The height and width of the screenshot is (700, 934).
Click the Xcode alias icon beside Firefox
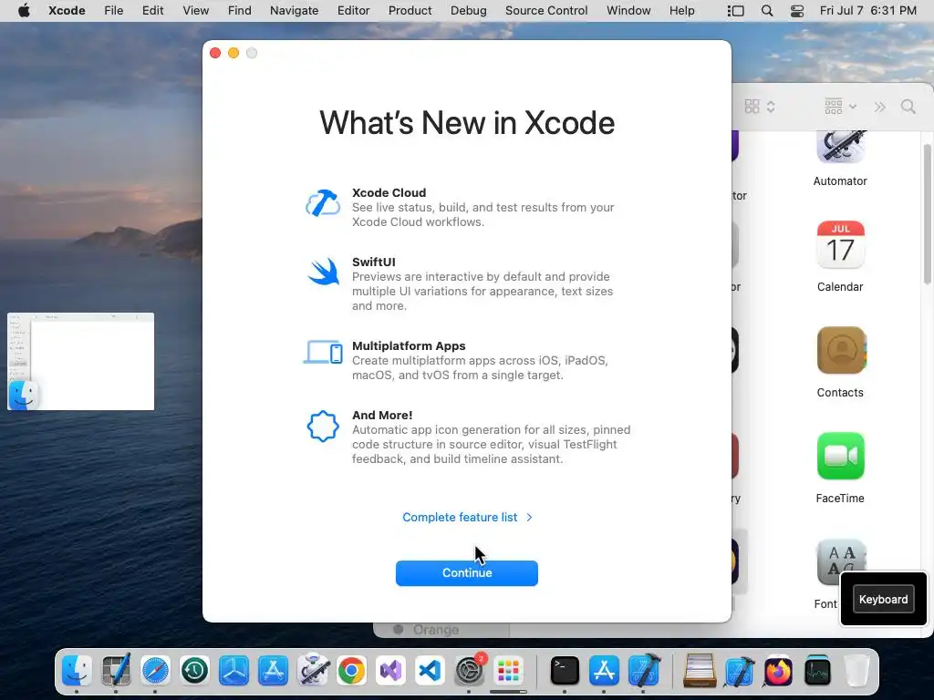coord(739,671)
